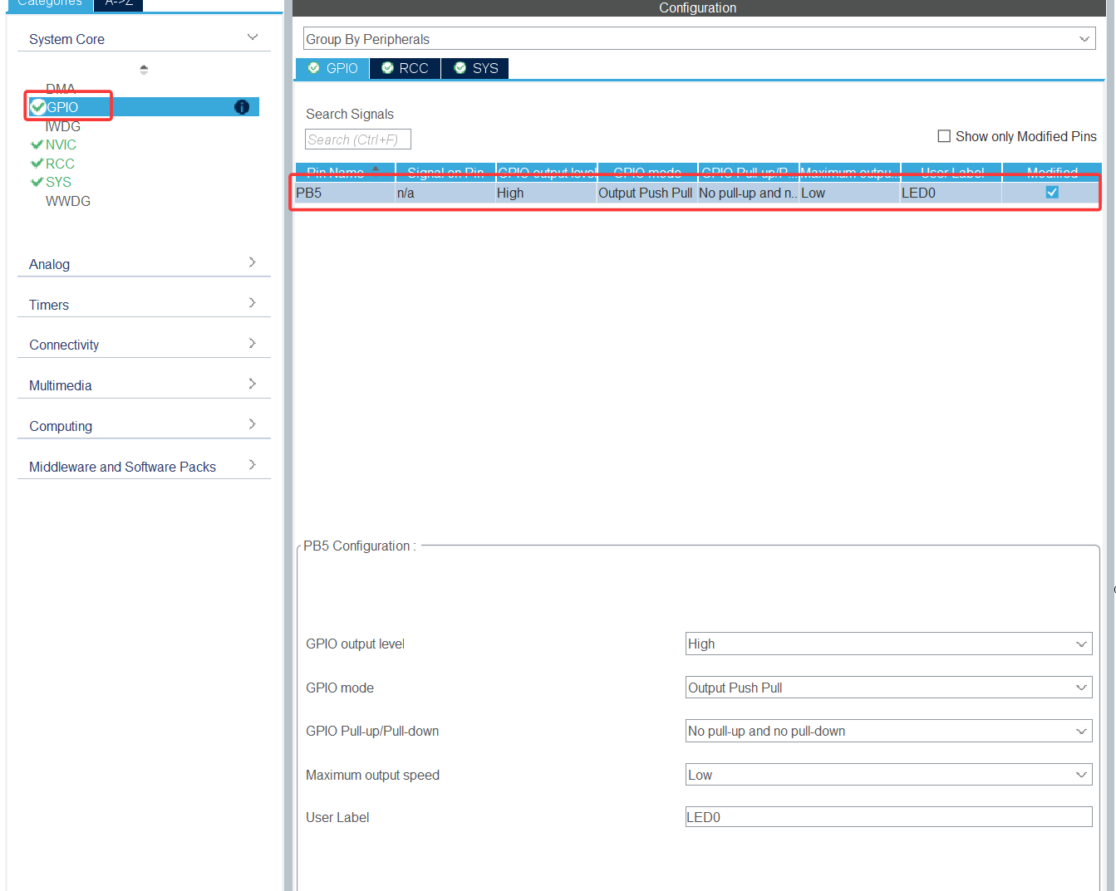Click the Search Signals input field
This screenshot has width=1116, height=891.
point(358,140)
